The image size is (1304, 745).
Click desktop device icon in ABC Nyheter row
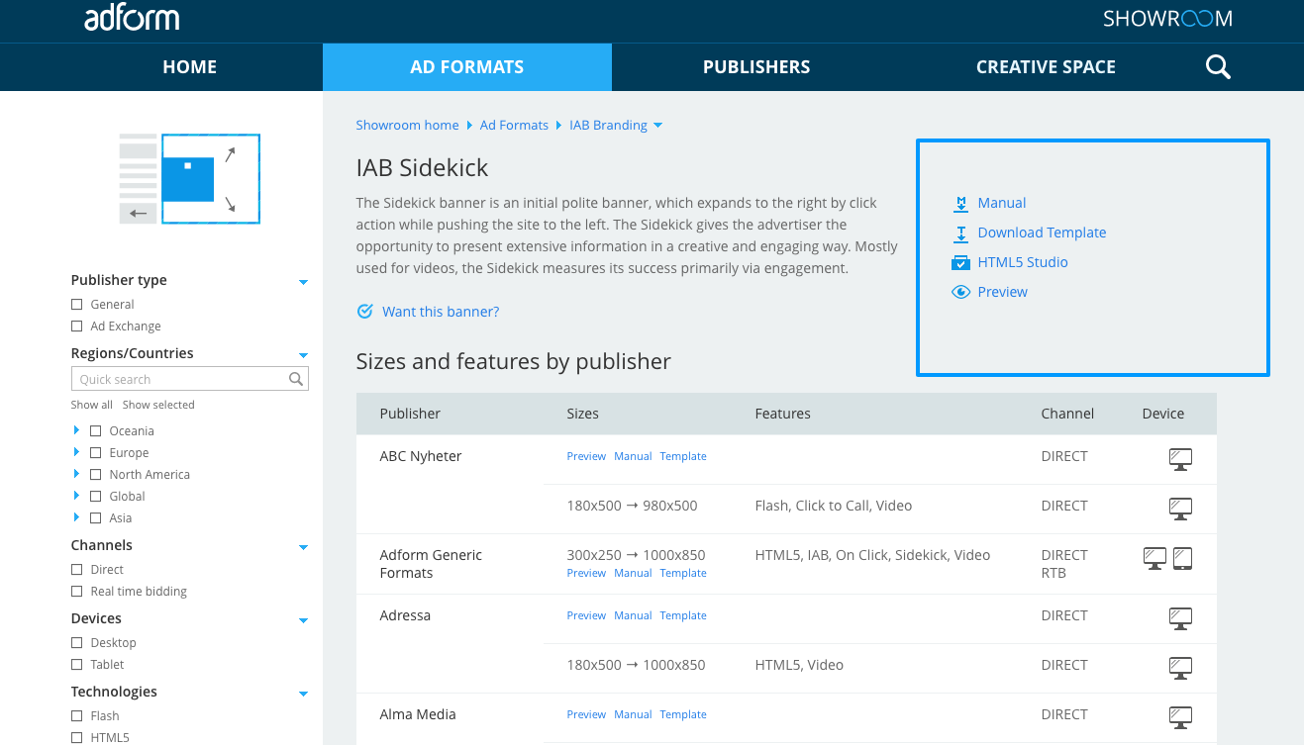tap(1180, 458)
